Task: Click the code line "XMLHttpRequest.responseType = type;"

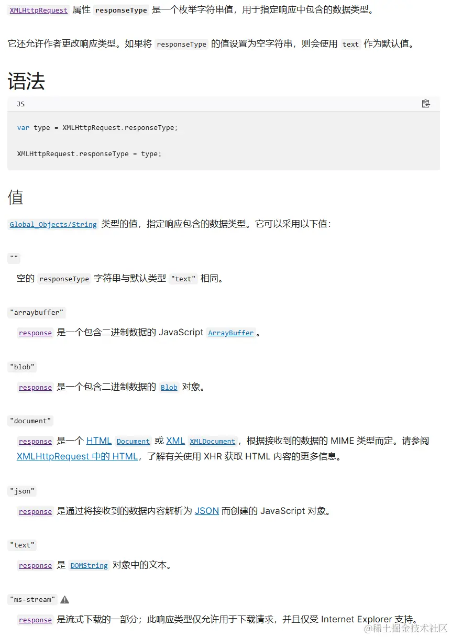Action: [x=89, y=153]
